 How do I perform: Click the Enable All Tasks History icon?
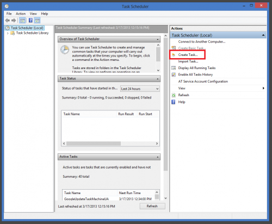click(x=174, y=74)
